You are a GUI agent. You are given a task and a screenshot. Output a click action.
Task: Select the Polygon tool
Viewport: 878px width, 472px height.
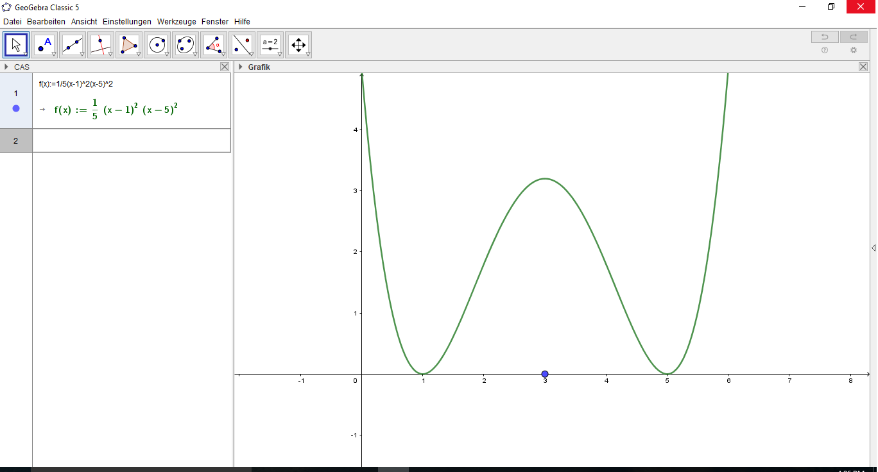coord(129,45)
